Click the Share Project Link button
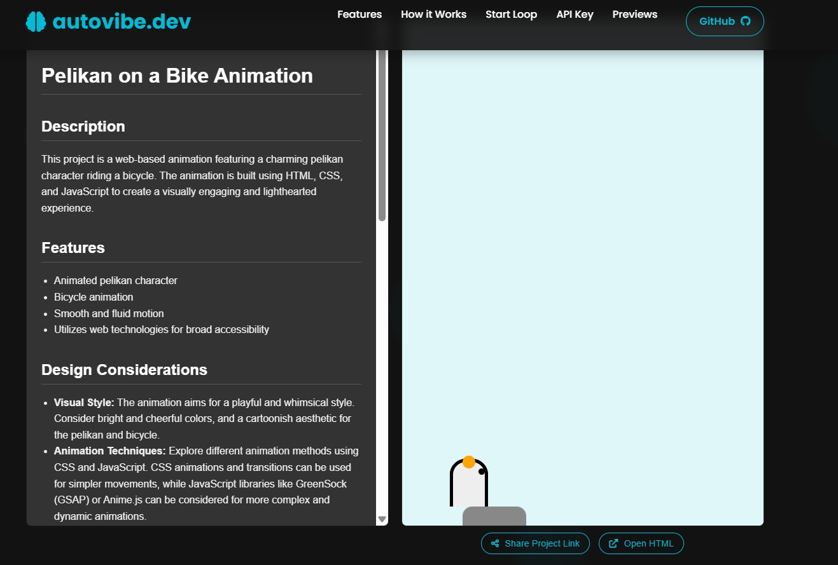 (535, 543)
